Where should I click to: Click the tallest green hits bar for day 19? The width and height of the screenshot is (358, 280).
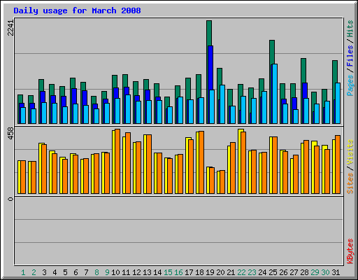tap(209, 33)
